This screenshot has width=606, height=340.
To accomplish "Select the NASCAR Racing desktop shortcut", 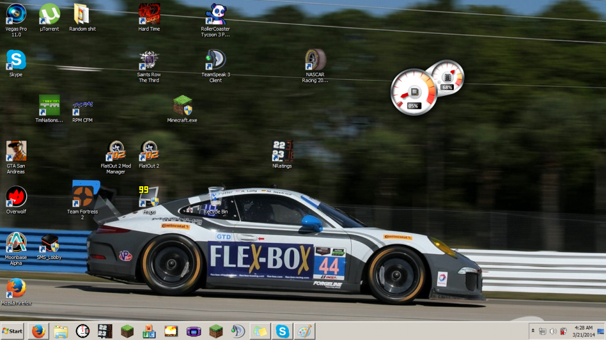I will click(x=315, y=66).
